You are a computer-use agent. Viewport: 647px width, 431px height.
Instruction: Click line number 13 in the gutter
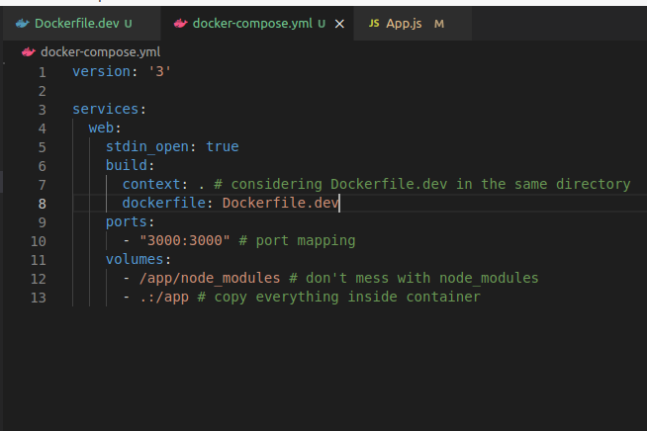(x=39, y=298)
